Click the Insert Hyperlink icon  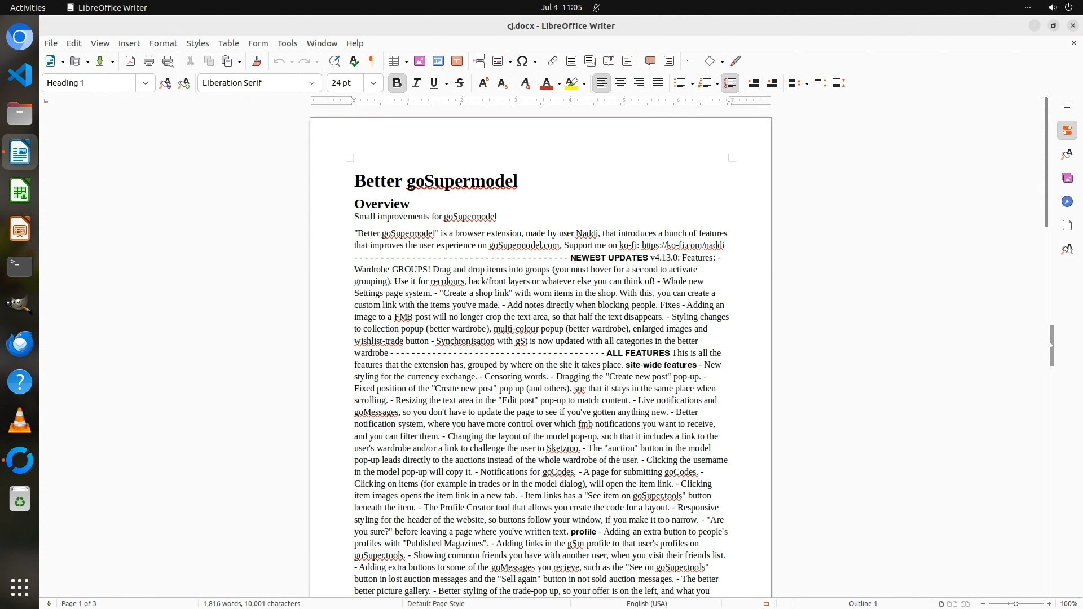(552, 61)
